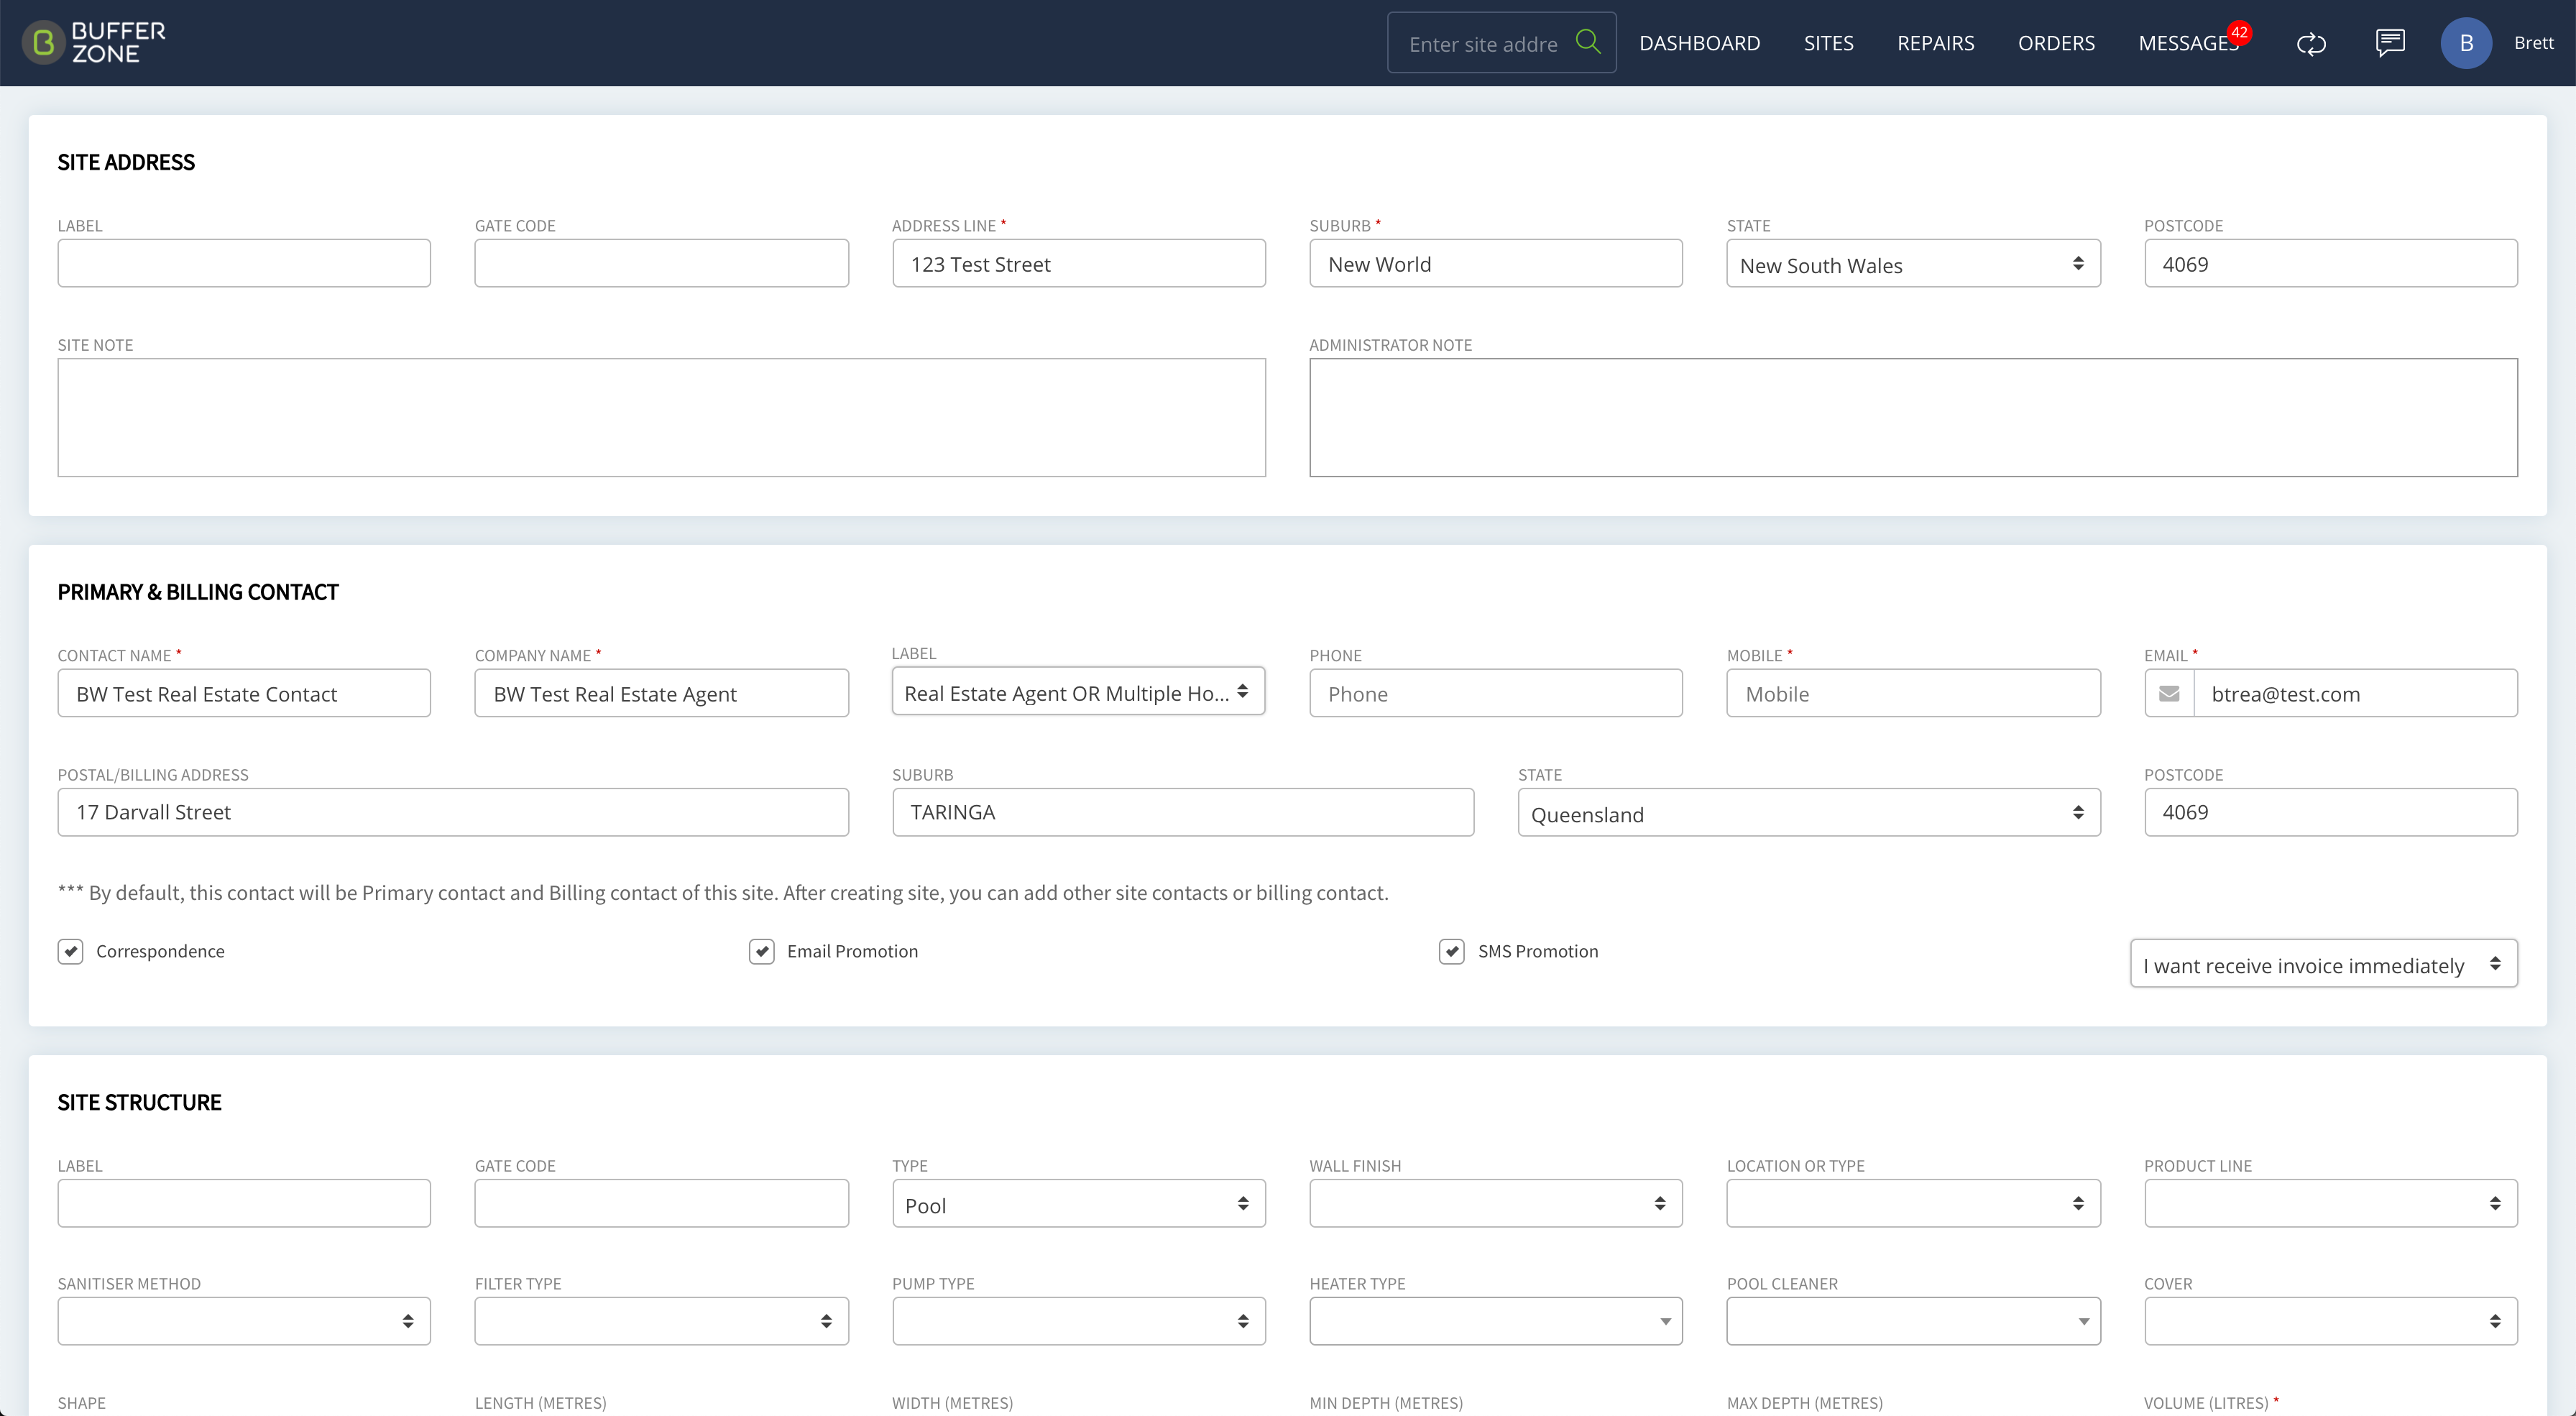This screenshot has width=2576, height=1416.
Task: Click the SITE ADDRESS section heading
Action: click(x=126, y=162)
